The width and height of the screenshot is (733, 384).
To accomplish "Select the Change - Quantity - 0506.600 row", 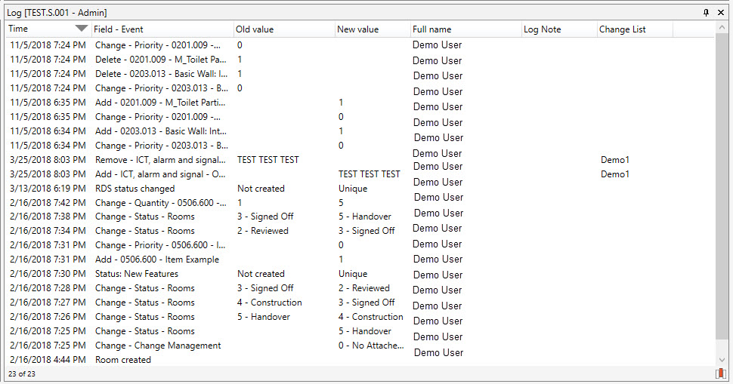I will [160, 203].
